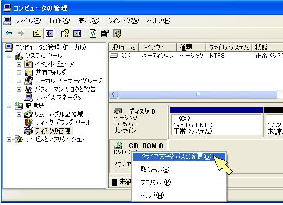Collapse the システム ツール tree node
This screenshot has height=205, width=283.
(9, 56)
